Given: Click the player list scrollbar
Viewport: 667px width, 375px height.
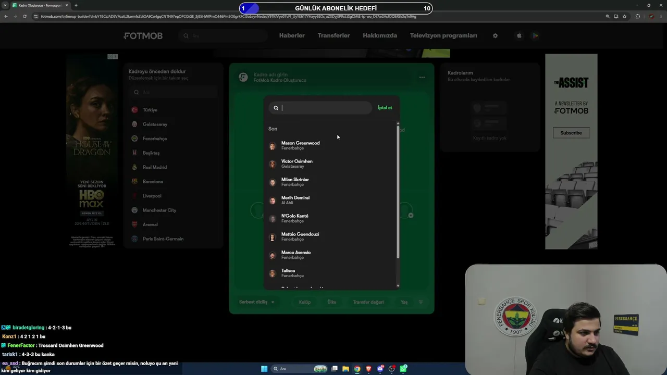Looking at the screenshot, I should click(398, 192).
